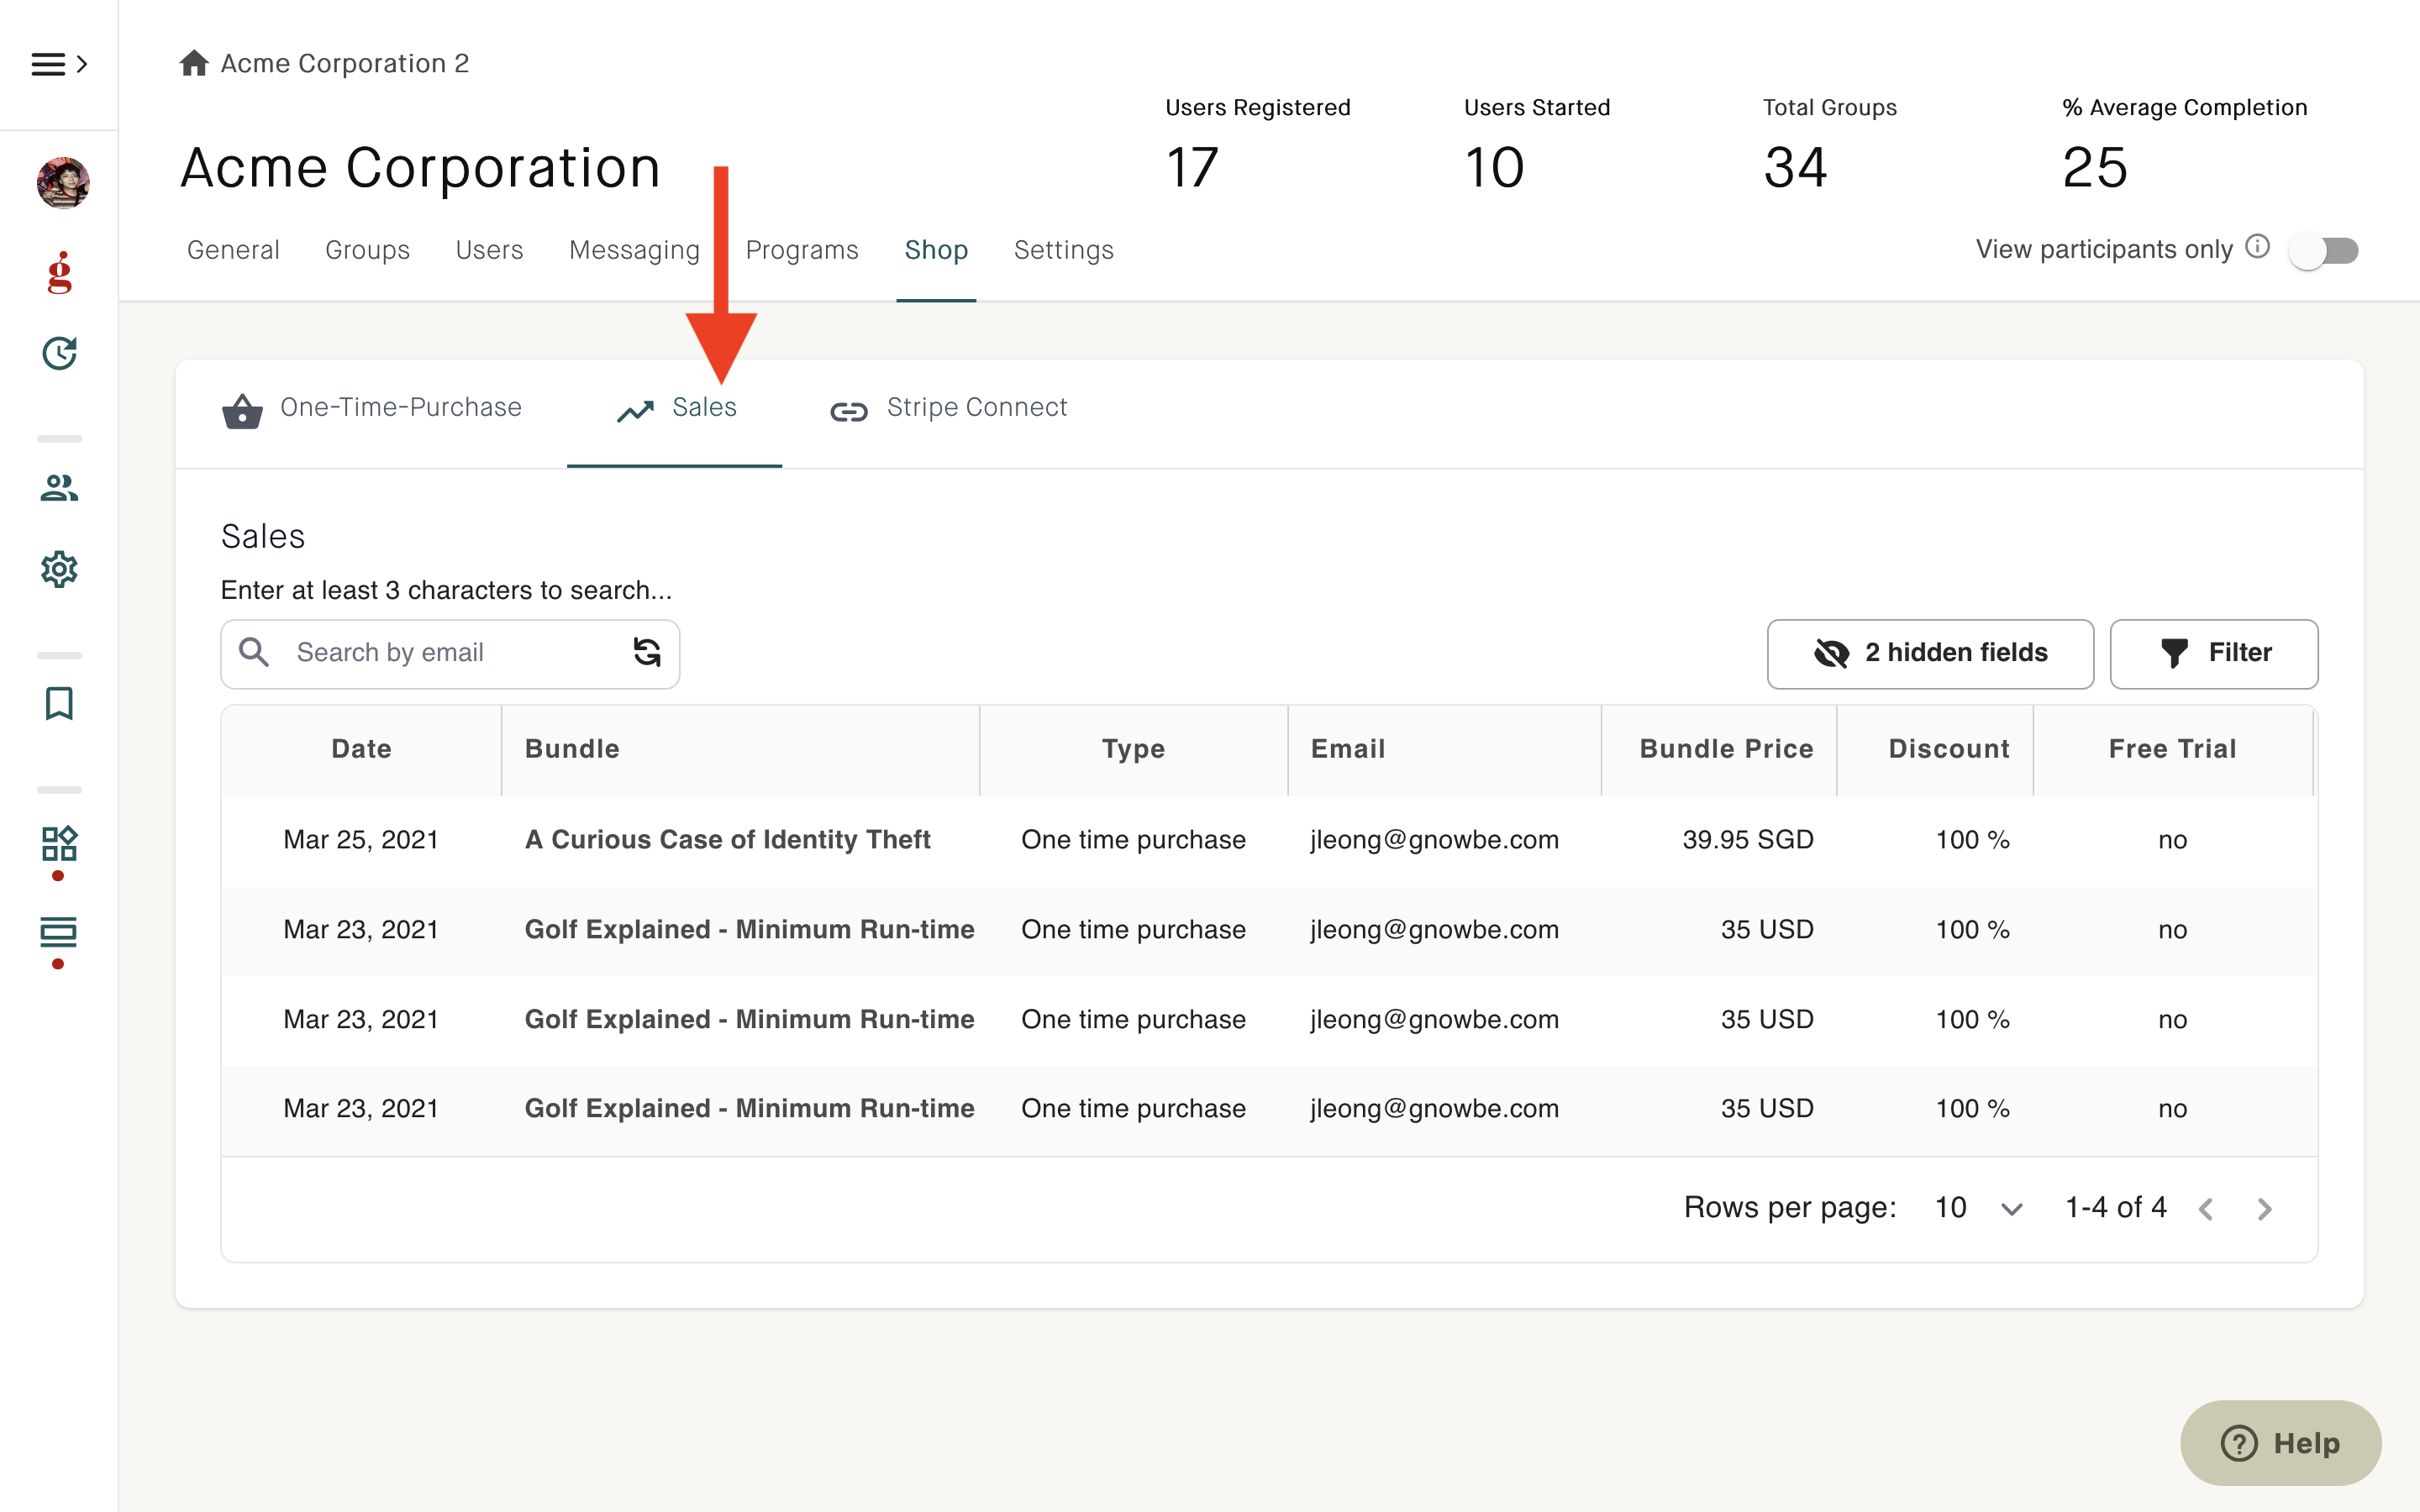2420x1512 pixels.
Task: Open the Filter button
Action: (x=2214, y=653)
